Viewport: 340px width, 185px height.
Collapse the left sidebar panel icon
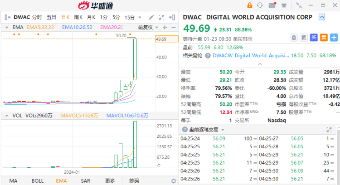coord(7,17)
